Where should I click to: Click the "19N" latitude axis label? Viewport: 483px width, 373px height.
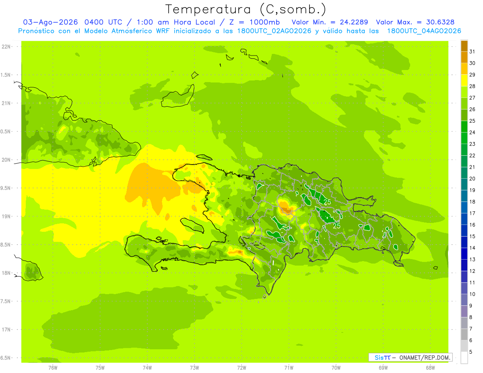(6, 216)
